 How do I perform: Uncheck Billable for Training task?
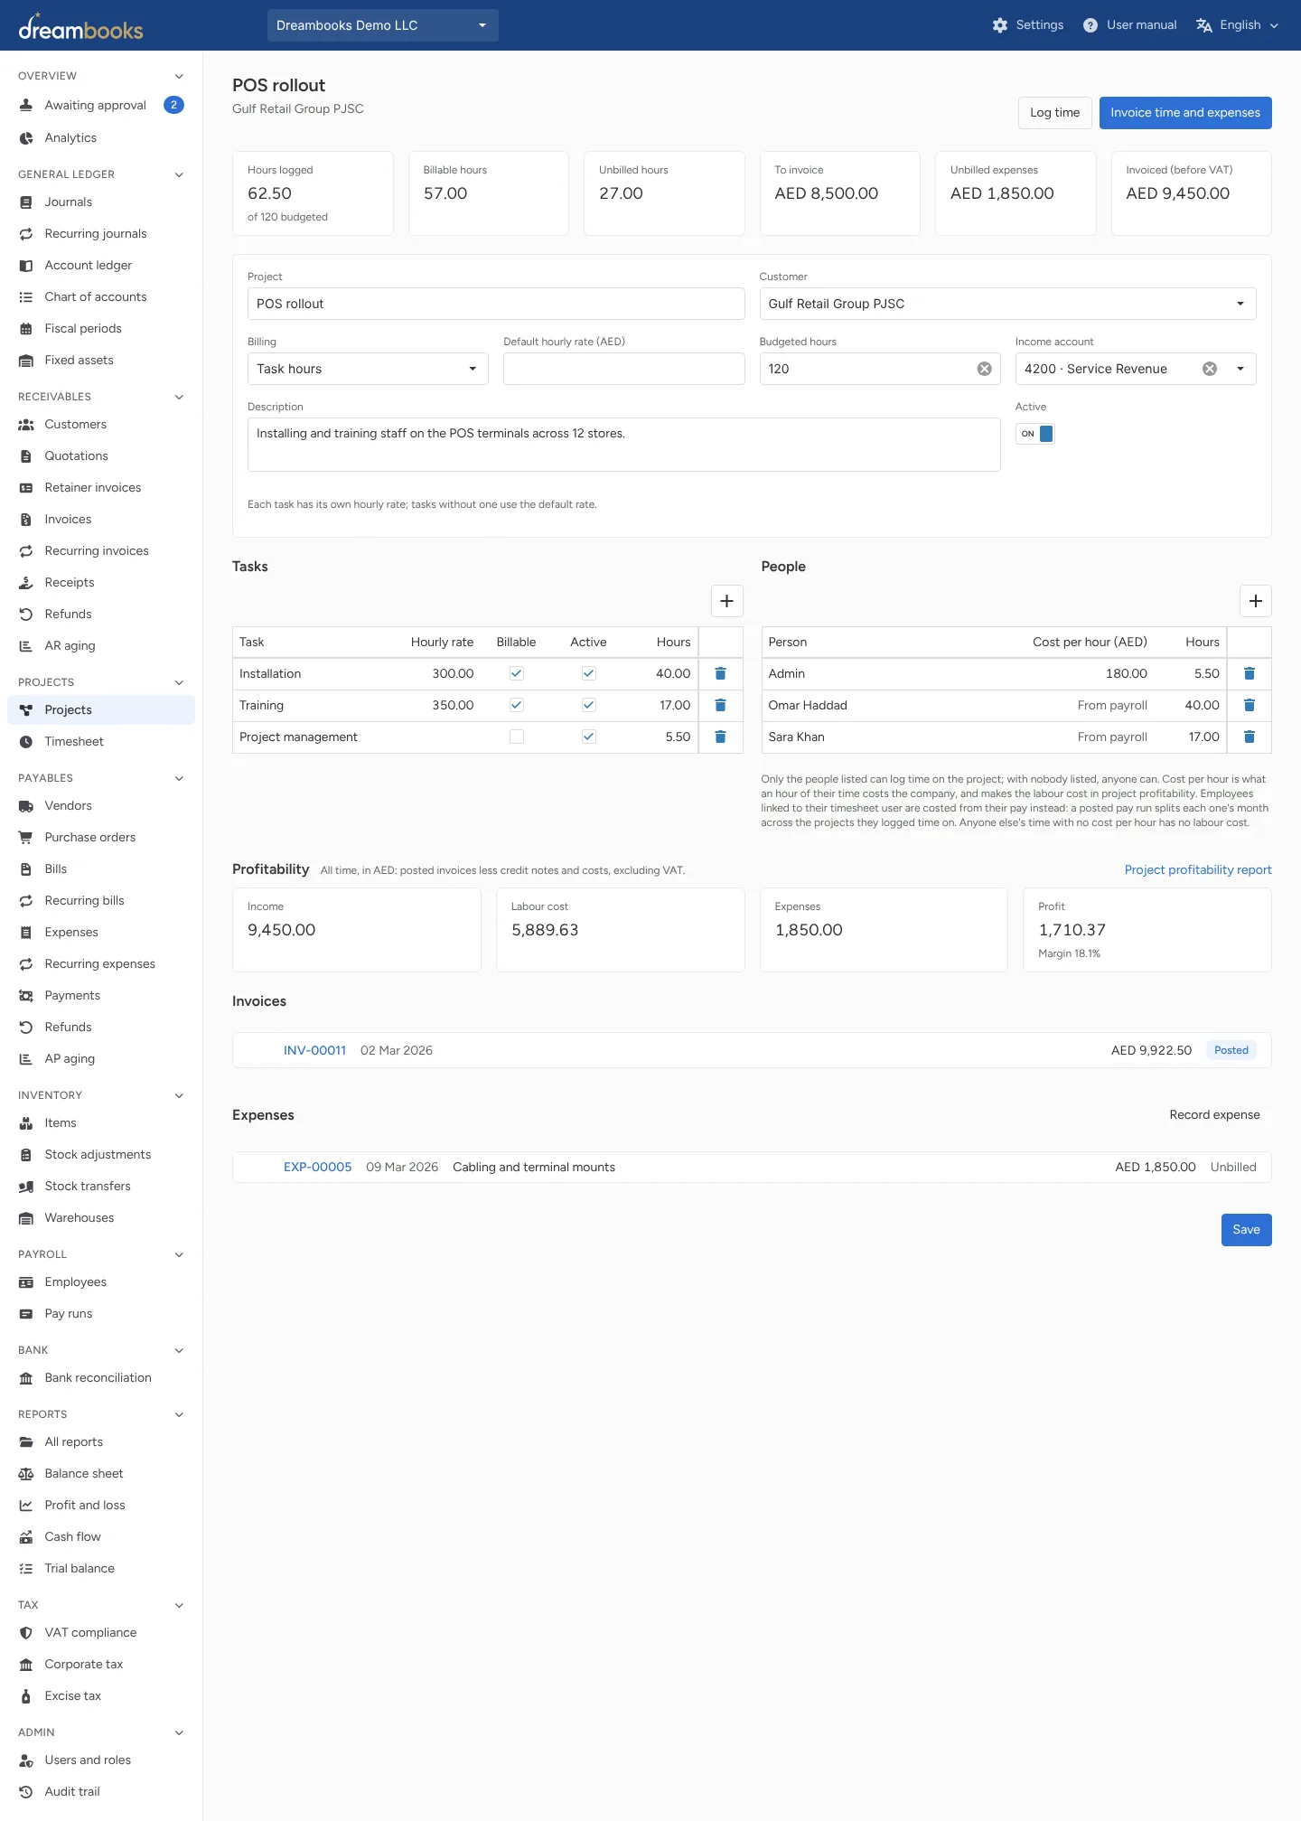click(x=517, y=705)
